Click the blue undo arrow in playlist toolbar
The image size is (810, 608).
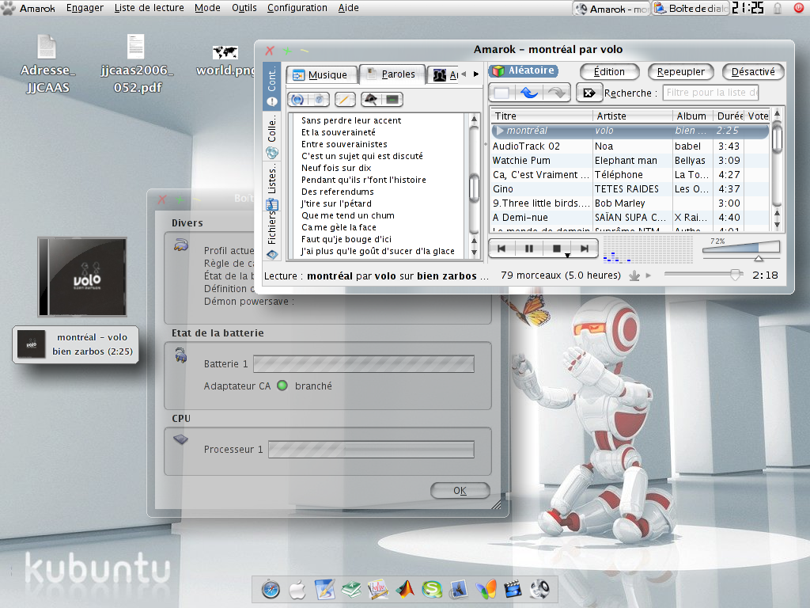click(529, 93)
